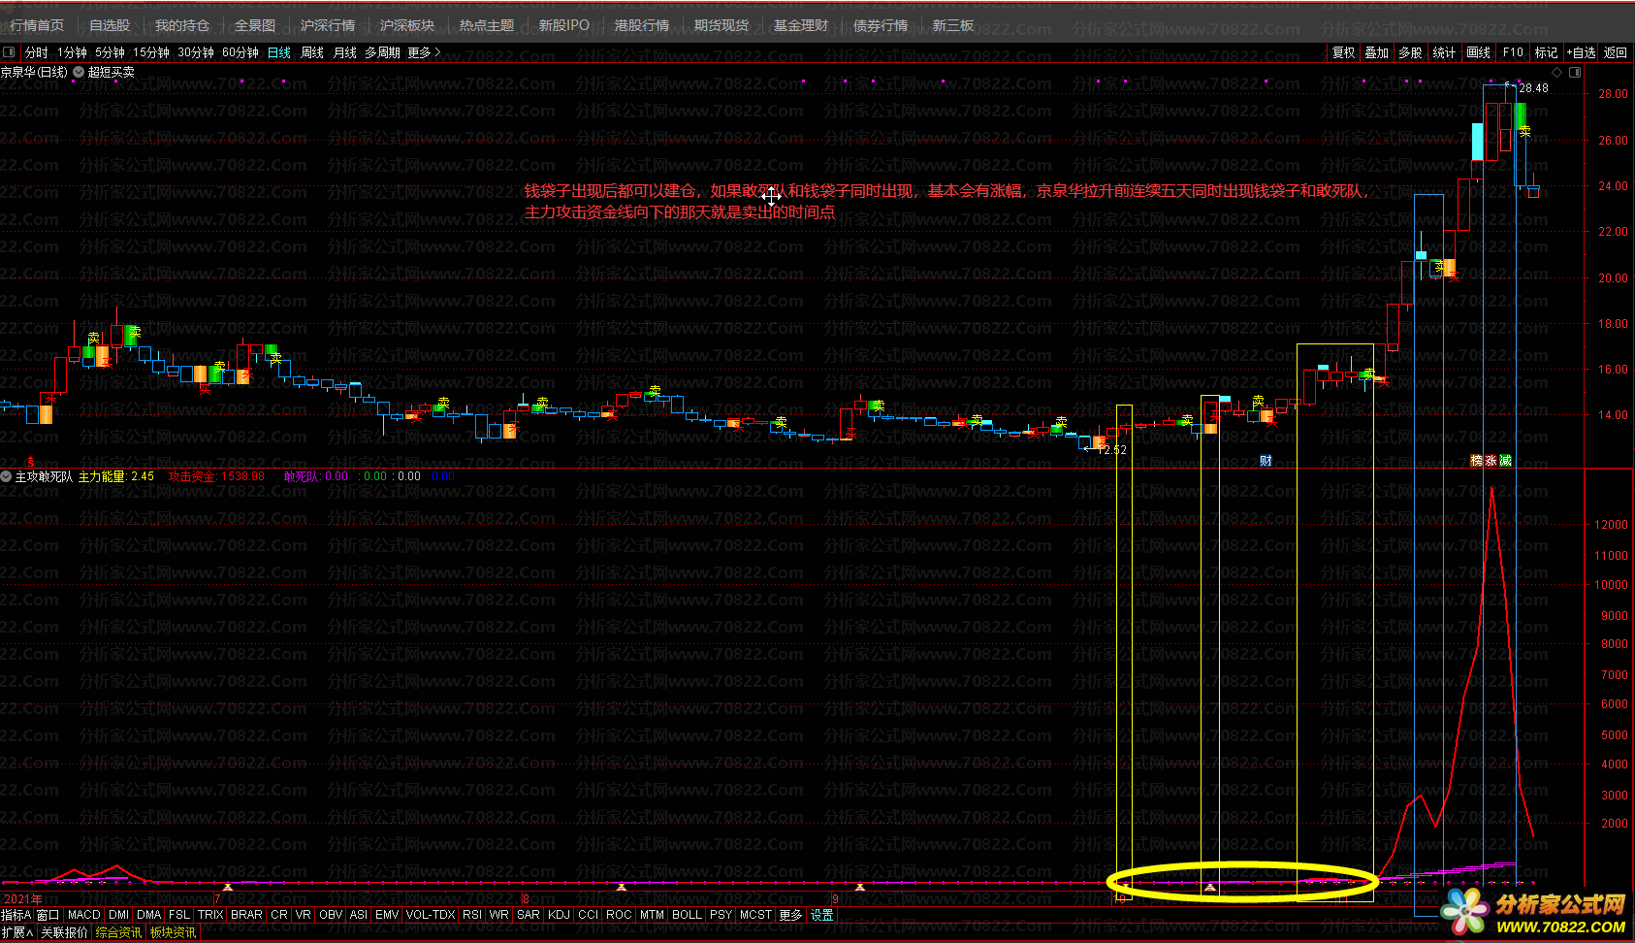This screenshot has height=943, width=1635.
Task: Activate the 画线 drawing tool
Action: click(x=1478, y=52)
